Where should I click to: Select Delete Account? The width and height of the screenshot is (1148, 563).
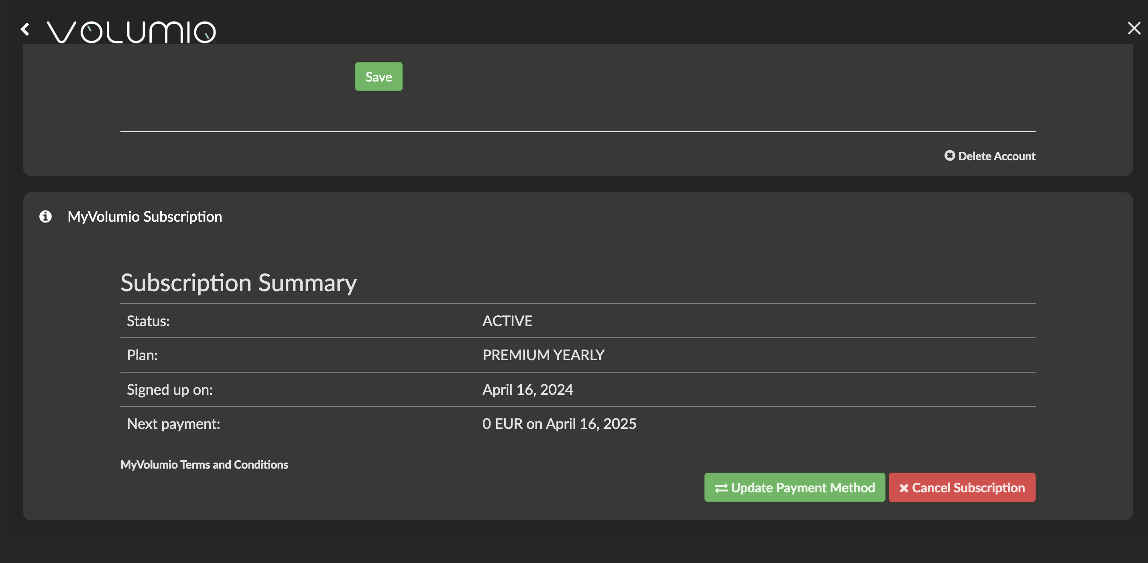coord(997,156)
